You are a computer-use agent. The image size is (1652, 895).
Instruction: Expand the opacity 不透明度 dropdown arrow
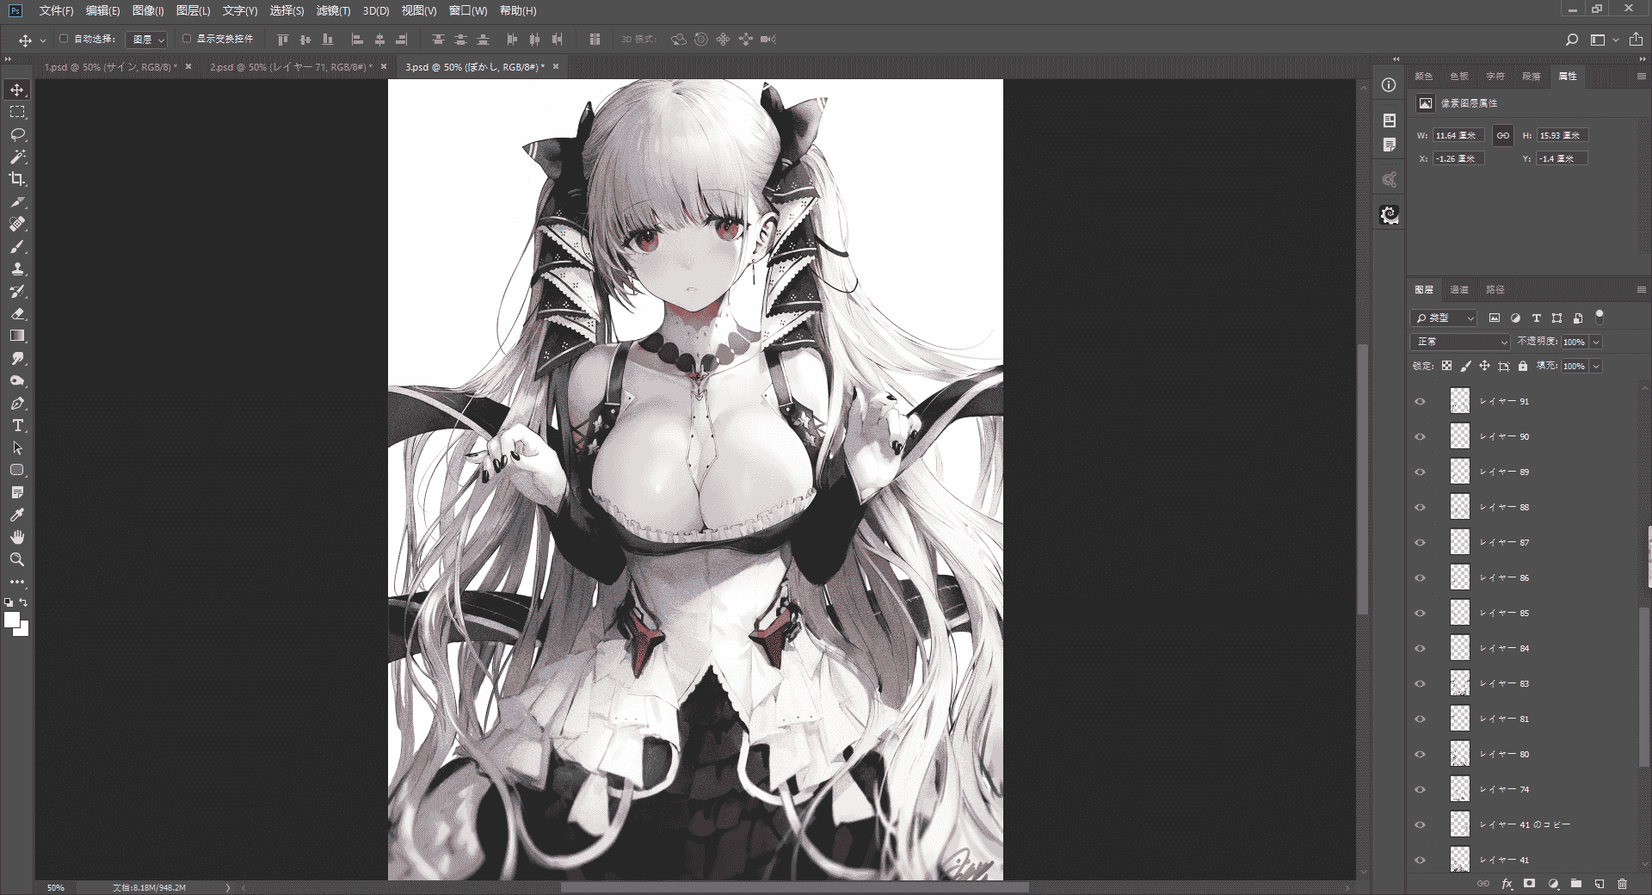tap(1596, 343)
